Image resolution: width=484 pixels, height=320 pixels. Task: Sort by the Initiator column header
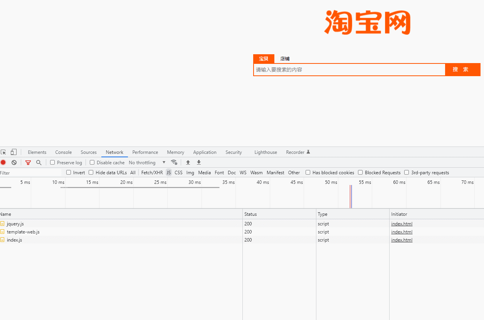pos(437,214)
